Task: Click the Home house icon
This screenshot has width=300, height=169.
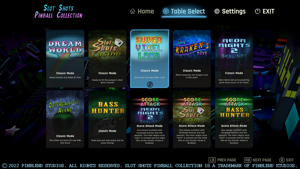Action: (x=133, y=11)
